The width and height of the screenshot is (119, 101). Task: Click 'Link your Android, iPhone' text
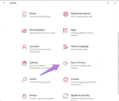tap(40, 16)
